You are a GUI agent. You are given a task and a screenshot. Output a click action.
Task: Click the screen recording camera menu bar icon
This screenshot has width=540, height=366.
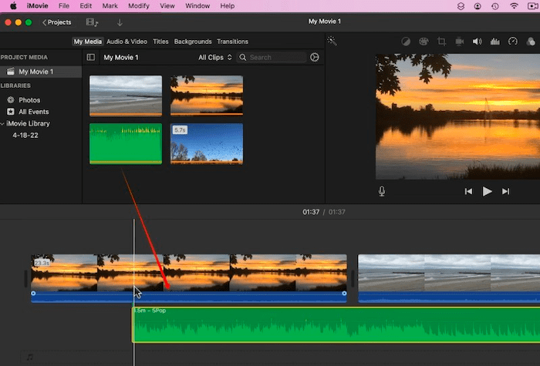533,6
